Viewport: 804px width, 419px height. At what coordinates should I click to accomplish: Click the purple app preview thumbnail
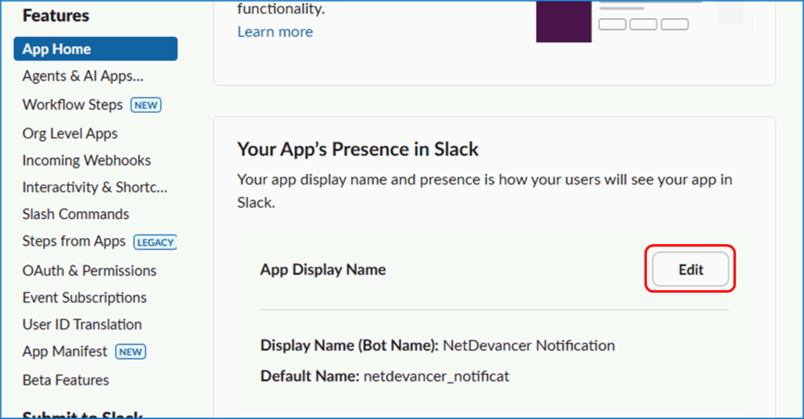click(563, 21)
